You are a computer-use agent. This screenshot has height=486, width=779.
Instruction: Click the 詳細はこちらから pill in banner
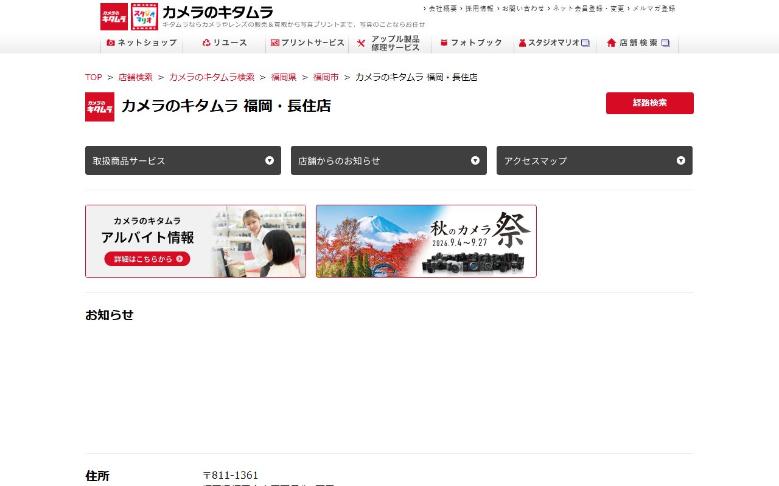[x=147, y=259]
